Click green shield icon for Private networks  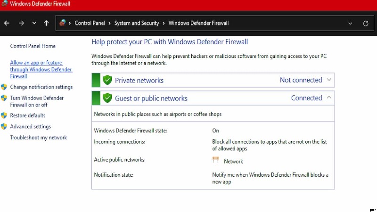pos(107,80)
